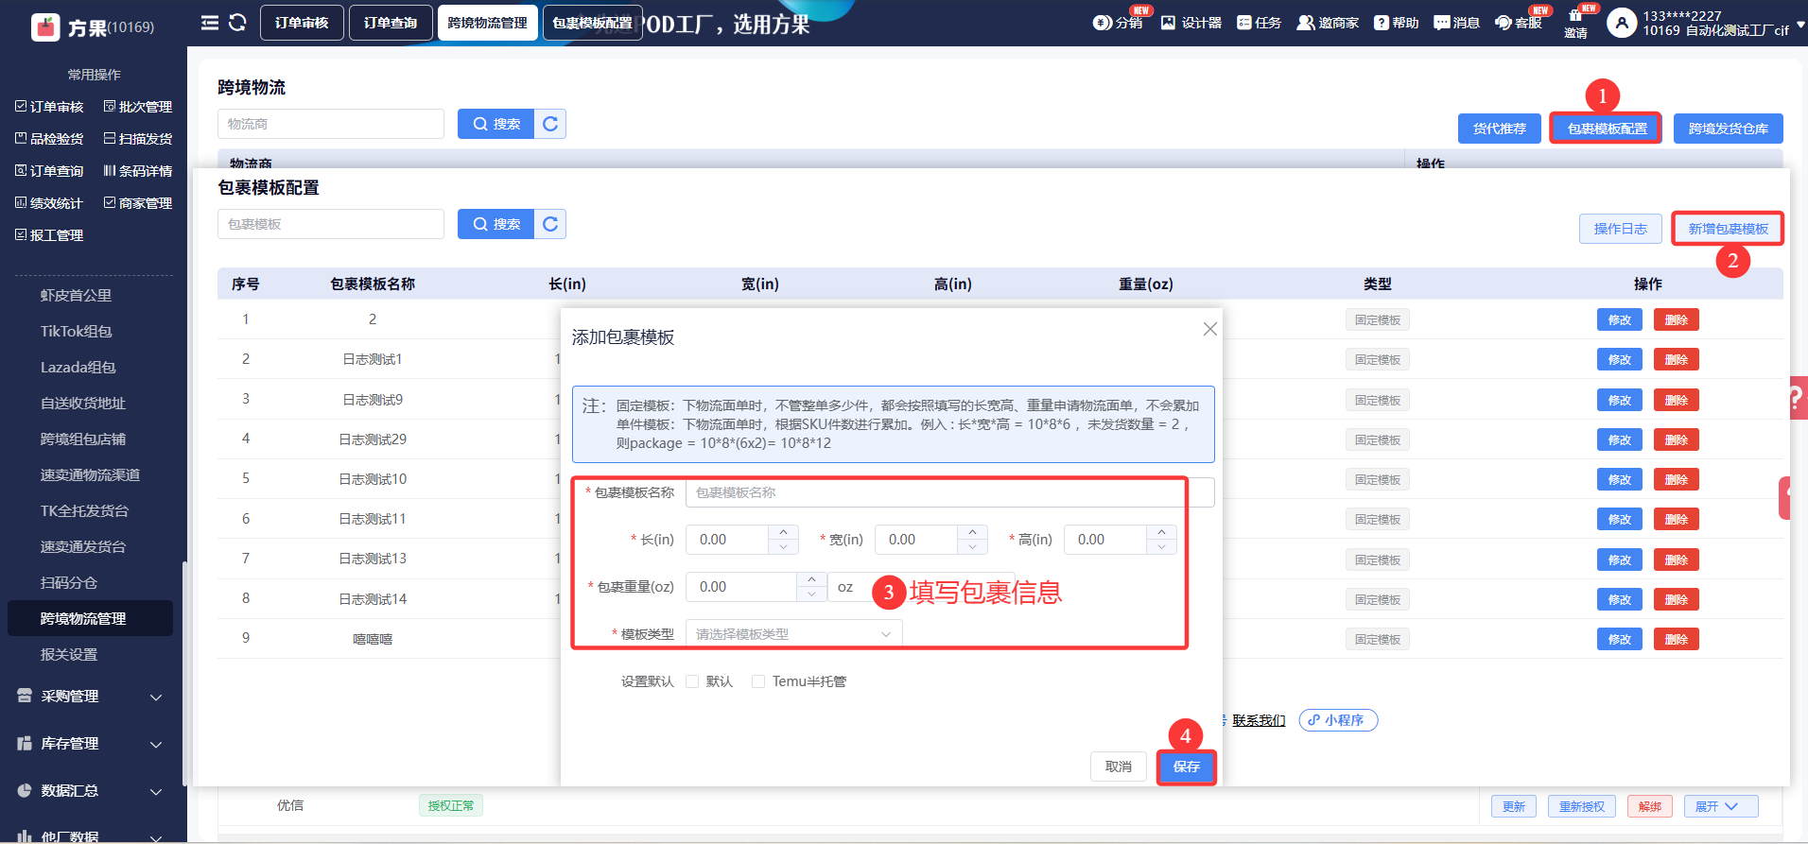Open 批次管理 from sidebar shortcuts
This screenshot has height=844, width=1808.
138,107
